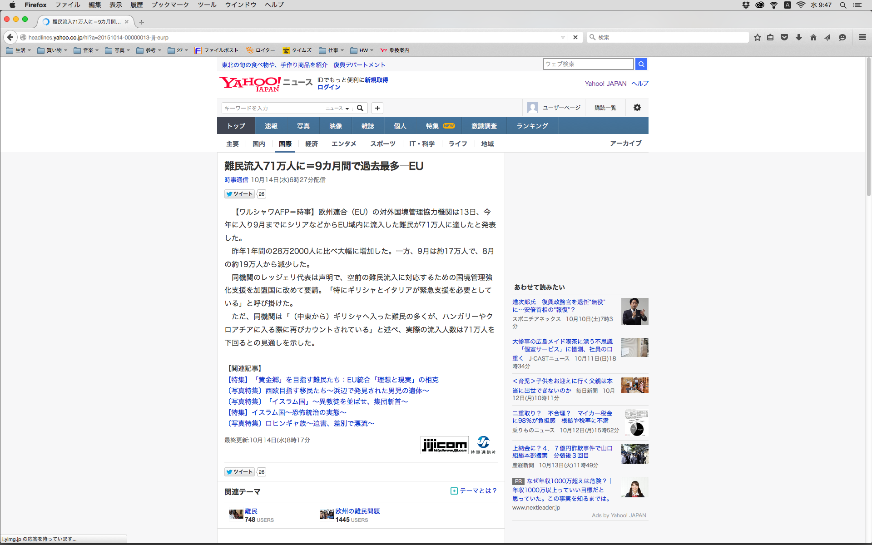872x545 pixels.
Task: Open the Pocket icon in toolbar
Action: click(x=784, y=37)
